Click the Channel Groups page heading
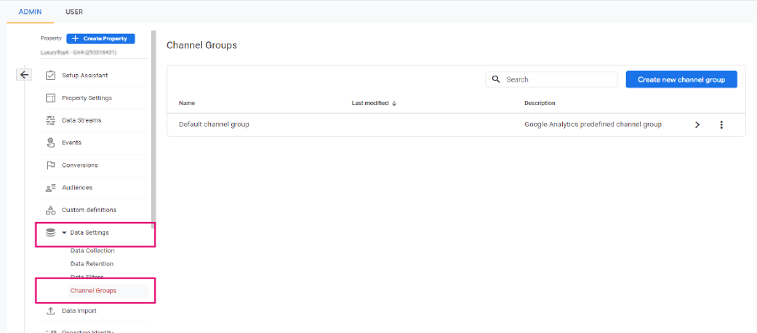 coord(202,45)
